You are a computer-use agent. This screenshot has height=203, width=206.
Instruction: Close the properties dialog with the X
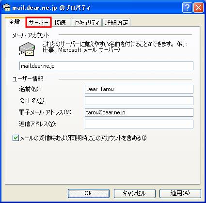pyautogui.click(x=198, y=8)
